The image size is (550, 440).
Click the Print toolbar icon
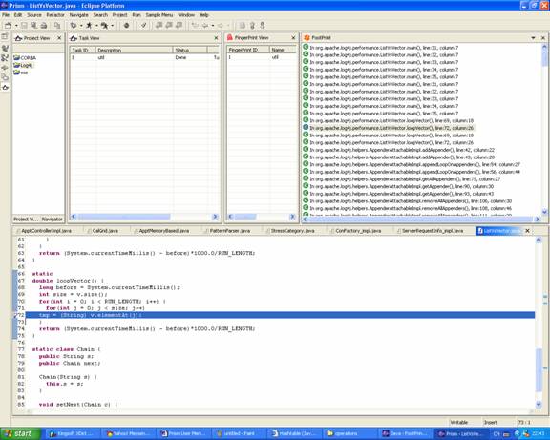click(44, 25)
